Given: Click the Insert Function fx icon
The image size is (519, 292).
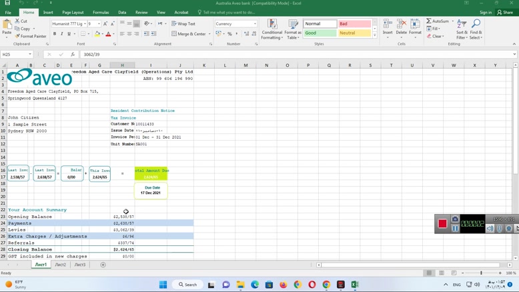Looking at the screenshot, I should click(x=73, y=55).
